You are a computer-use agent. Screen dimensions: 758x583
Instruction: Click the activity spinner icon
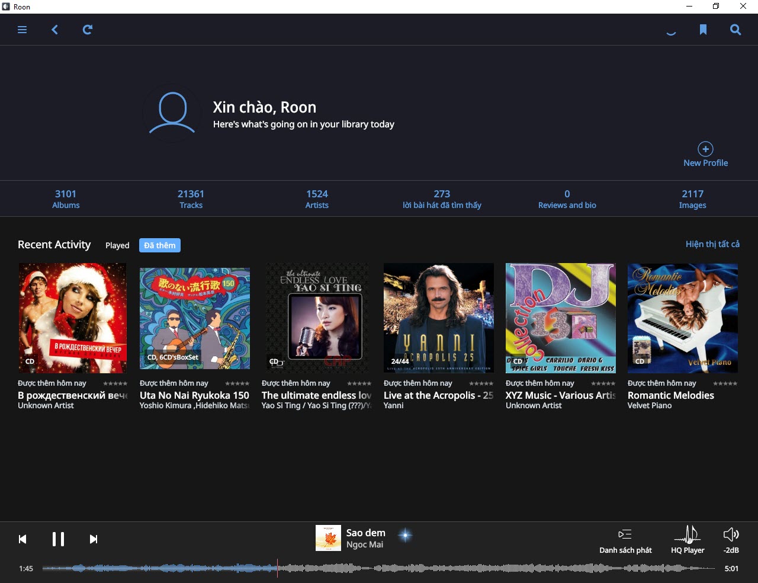coord(671,33)
